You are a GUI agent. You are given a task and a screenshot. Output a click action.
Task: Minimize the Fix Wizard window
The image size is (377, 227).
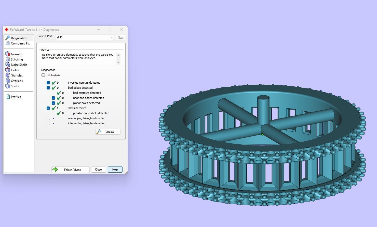99,30
